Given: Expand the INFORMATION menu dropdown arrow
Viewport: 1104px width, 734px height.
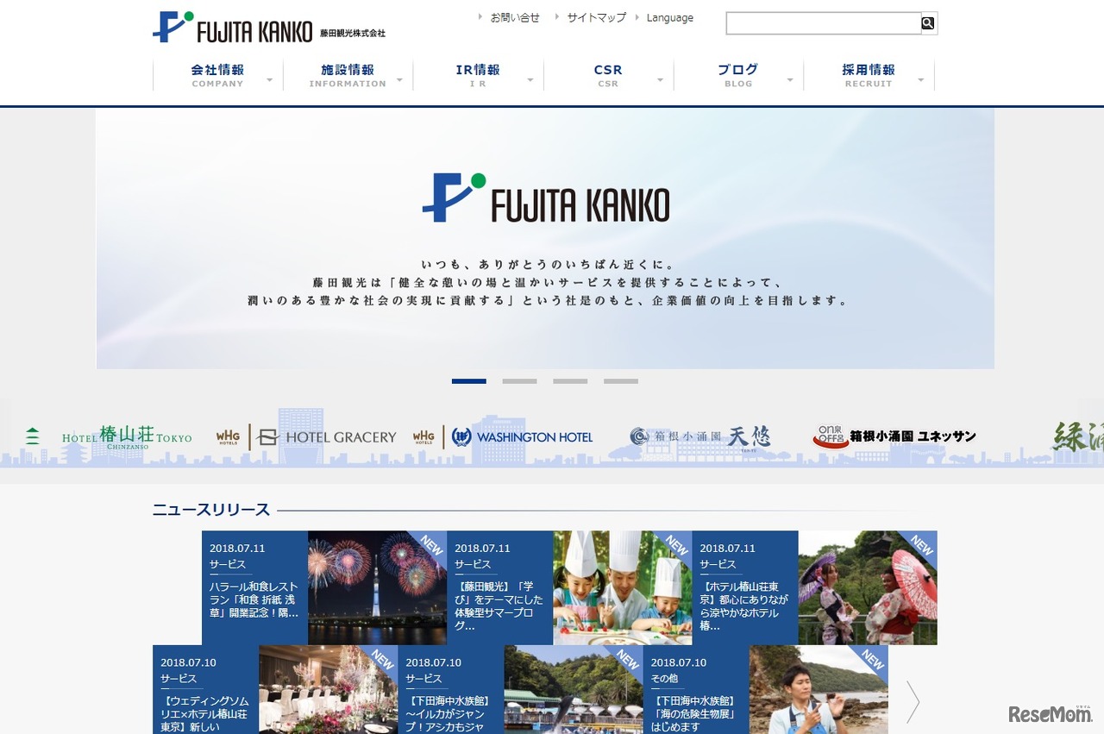Looking at the screenshot, I should click(399, 80).
